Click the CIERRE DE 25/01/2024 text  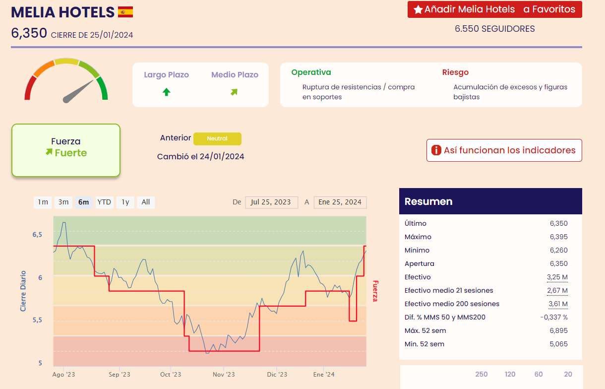click(92, 35)
